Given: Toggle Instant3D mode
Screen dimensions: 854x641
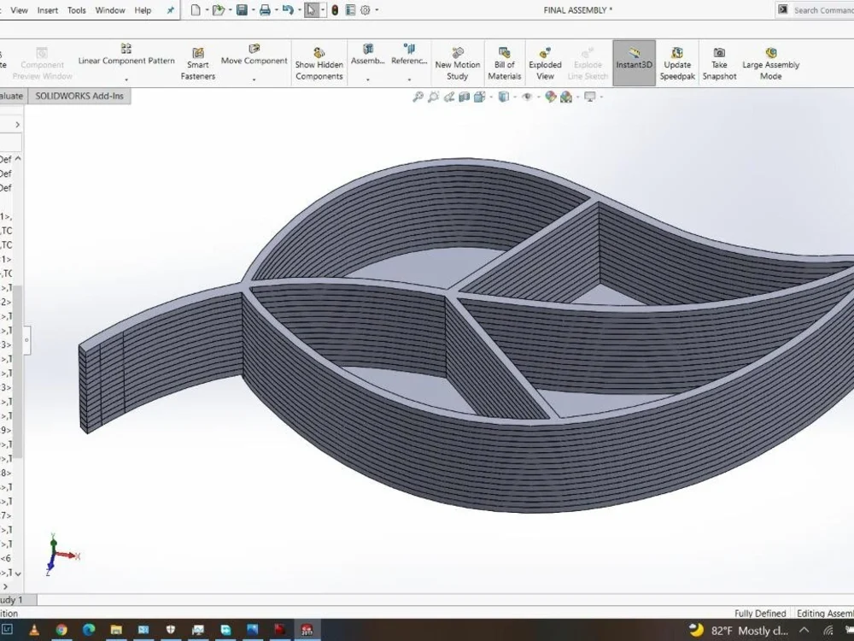Looking at the screenshot, I should pyautogui.click(x=634, y=62).
